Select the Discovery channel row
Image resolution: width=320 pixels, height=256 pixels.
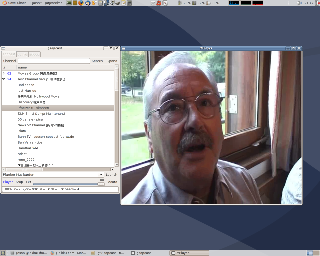[x=58, y=102]
